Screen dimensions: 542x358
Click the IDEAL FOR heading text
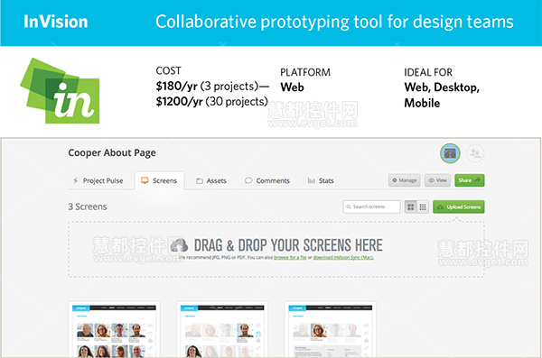[x=428, y=72]
